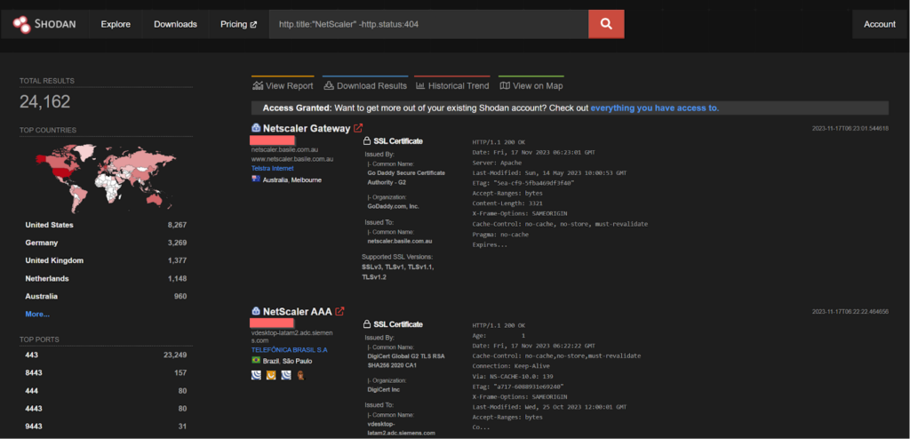Click the Brazil flag icon
Viewport: 910px width, 439px height.
256,361
